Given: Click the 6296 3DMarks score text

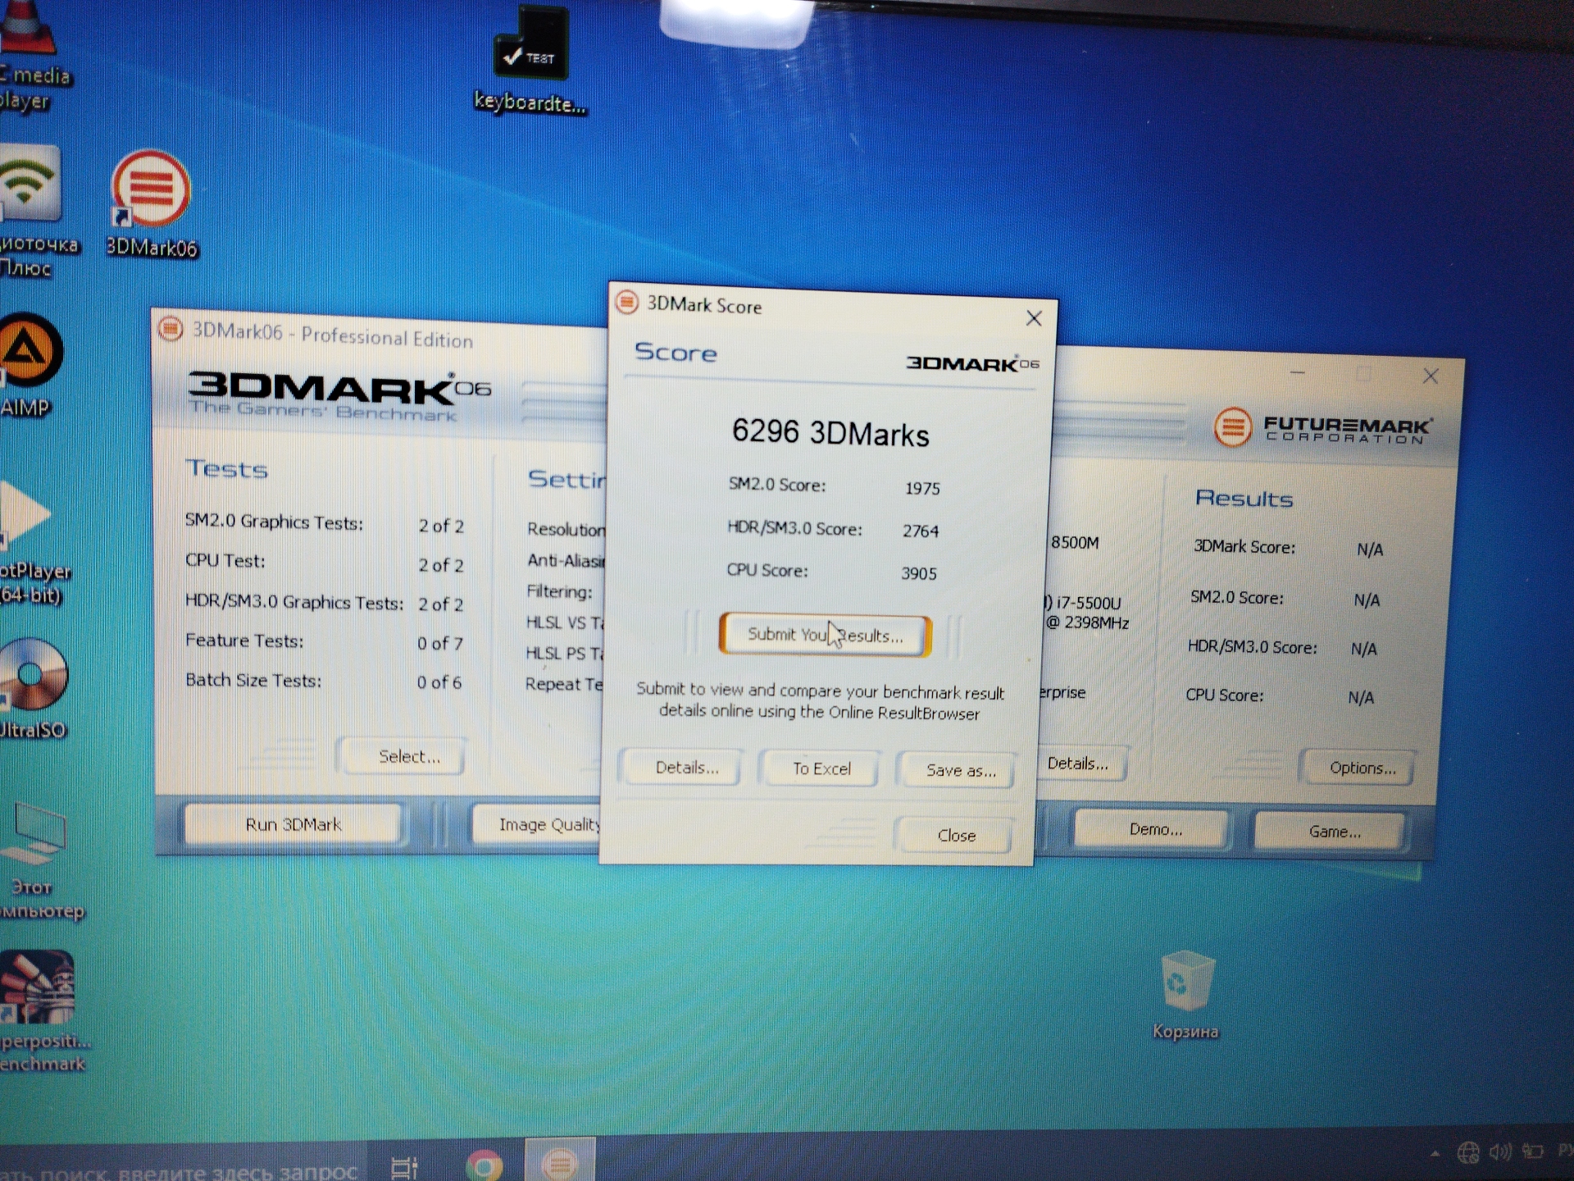Looking at the screenshot, I should click(830, 432).
